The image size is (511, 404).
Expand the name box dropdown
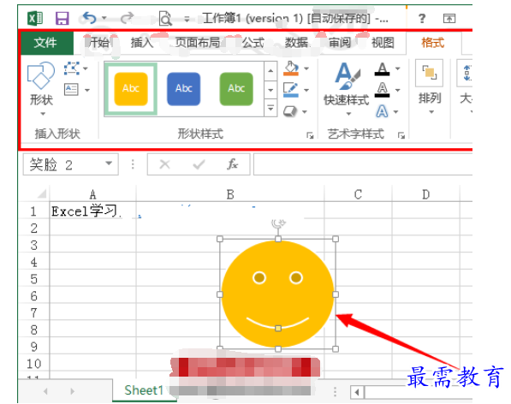[x=110, y=163]
